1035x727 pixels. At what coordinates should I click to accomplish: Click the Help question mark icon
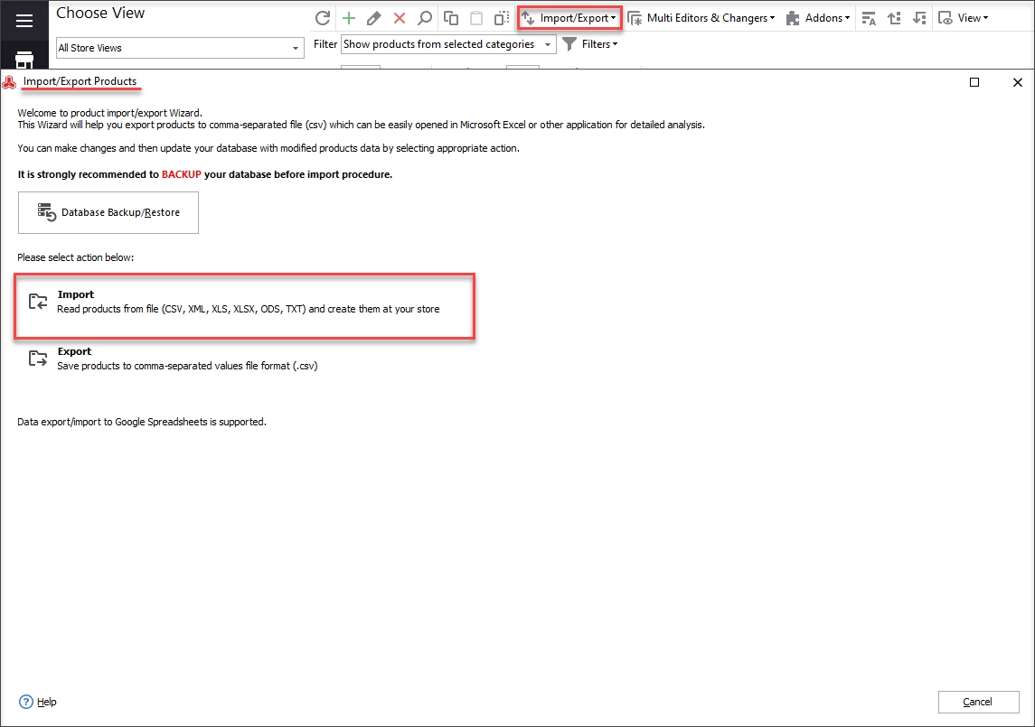(x=25, y=702)
